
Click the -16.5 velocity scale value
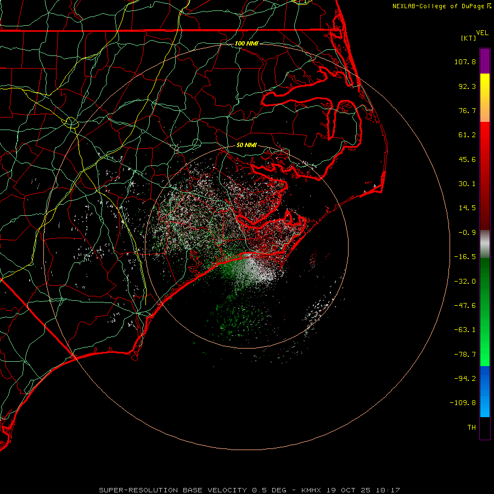[465, 257]
